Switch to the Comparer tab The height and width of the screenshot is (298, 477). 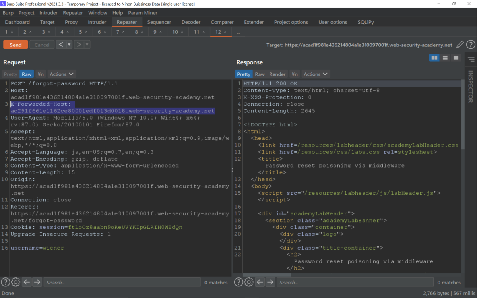pos(222,22)
